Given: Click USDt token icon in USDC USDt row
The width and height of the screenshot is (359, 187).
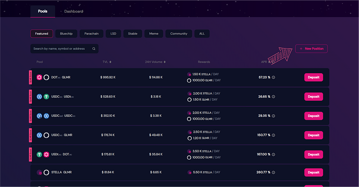Looking at the screenshot, I should click(46, 97).
